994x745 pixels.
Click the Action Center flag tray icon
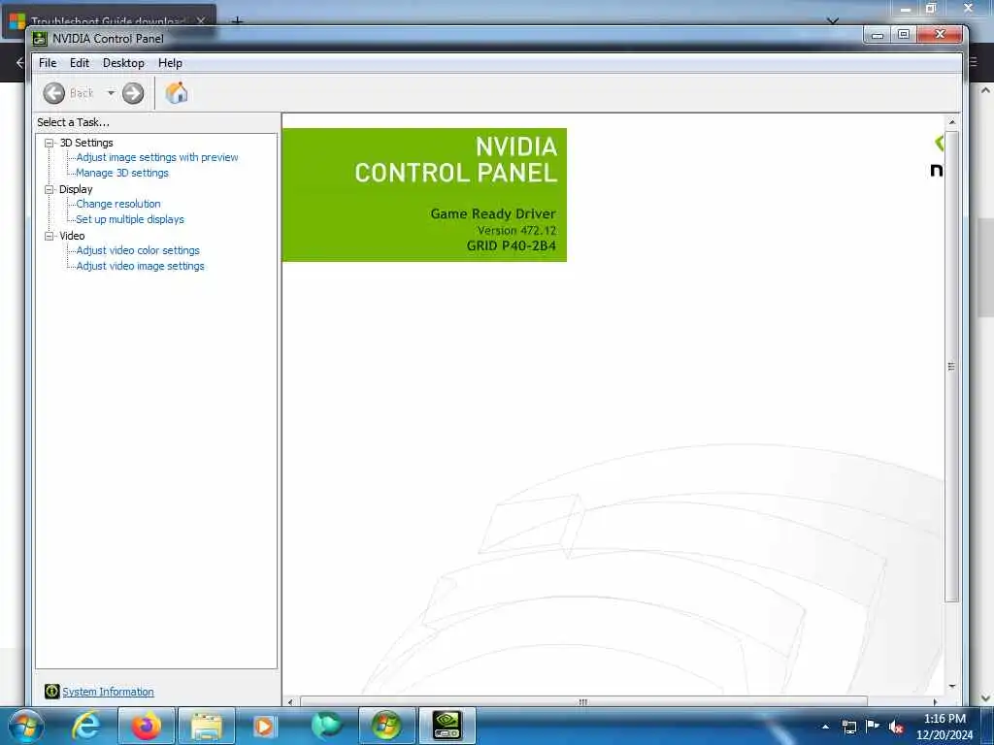coord(873,726)
